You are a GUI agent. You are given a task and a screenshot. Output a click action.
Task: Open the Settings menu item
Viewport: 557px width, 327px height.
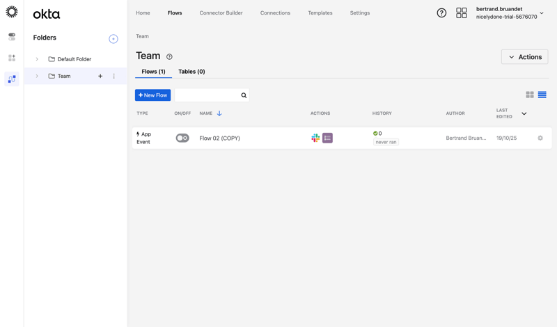360,13
